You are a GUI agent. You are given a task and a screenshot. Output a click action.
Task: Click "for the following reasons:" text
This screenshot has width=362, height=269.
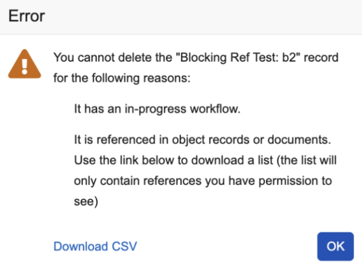(x=122, y=78)
